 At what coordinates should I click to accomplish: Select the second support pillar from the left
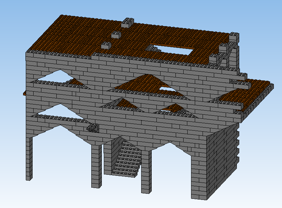pos(96,166)
